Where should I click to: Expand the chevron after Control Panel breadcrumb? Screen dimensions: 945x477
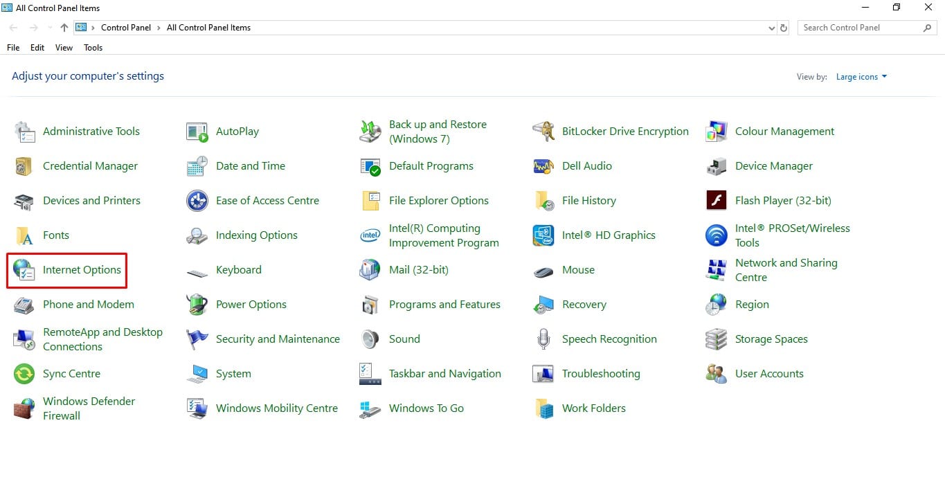(x=159, y=28)
